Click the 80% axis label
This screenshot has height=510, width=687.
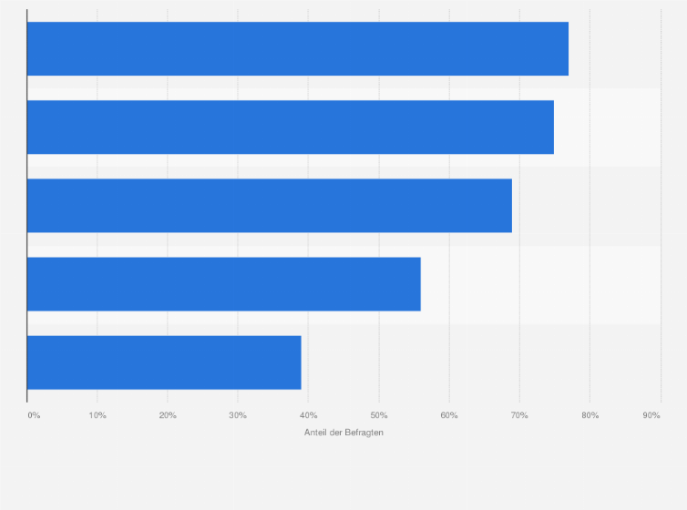(x=590, y=415)
